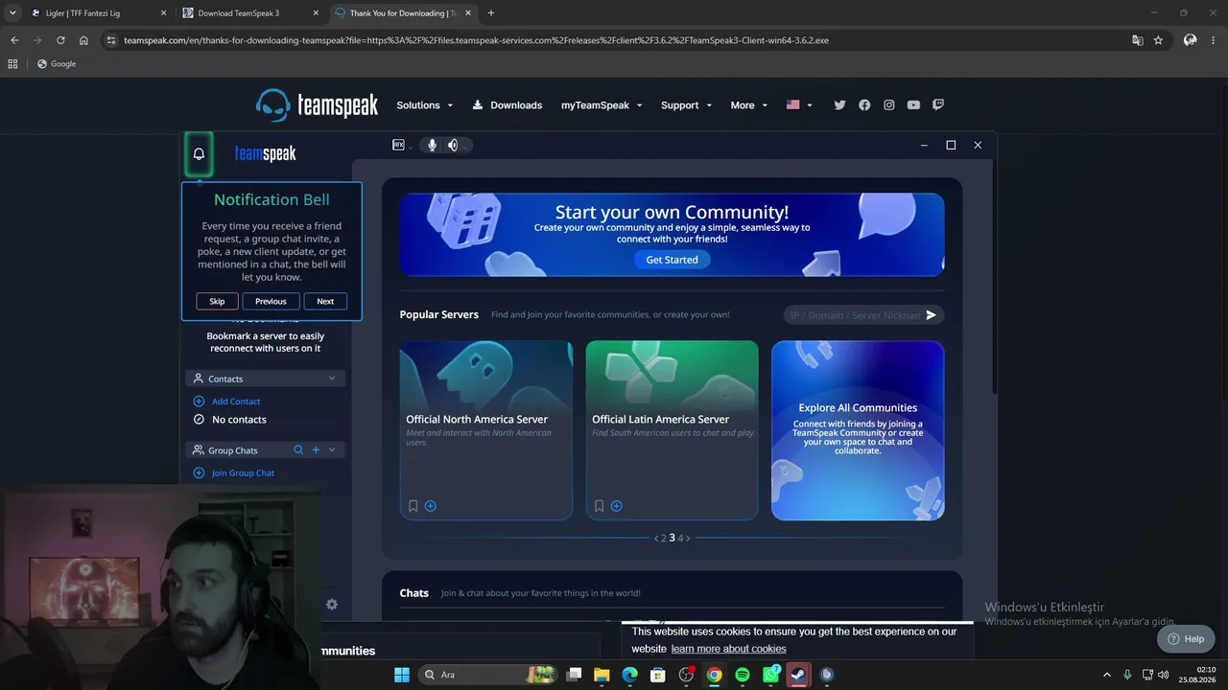Create a group chat with the plus icon
Image resolution: width=1228 pixels, height=690 pixels.
316,450
